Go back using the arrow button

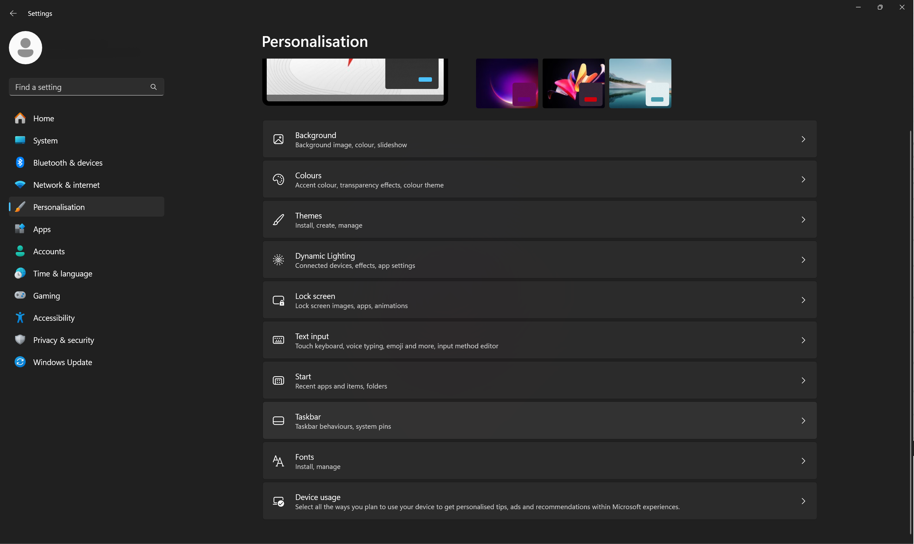13,14
